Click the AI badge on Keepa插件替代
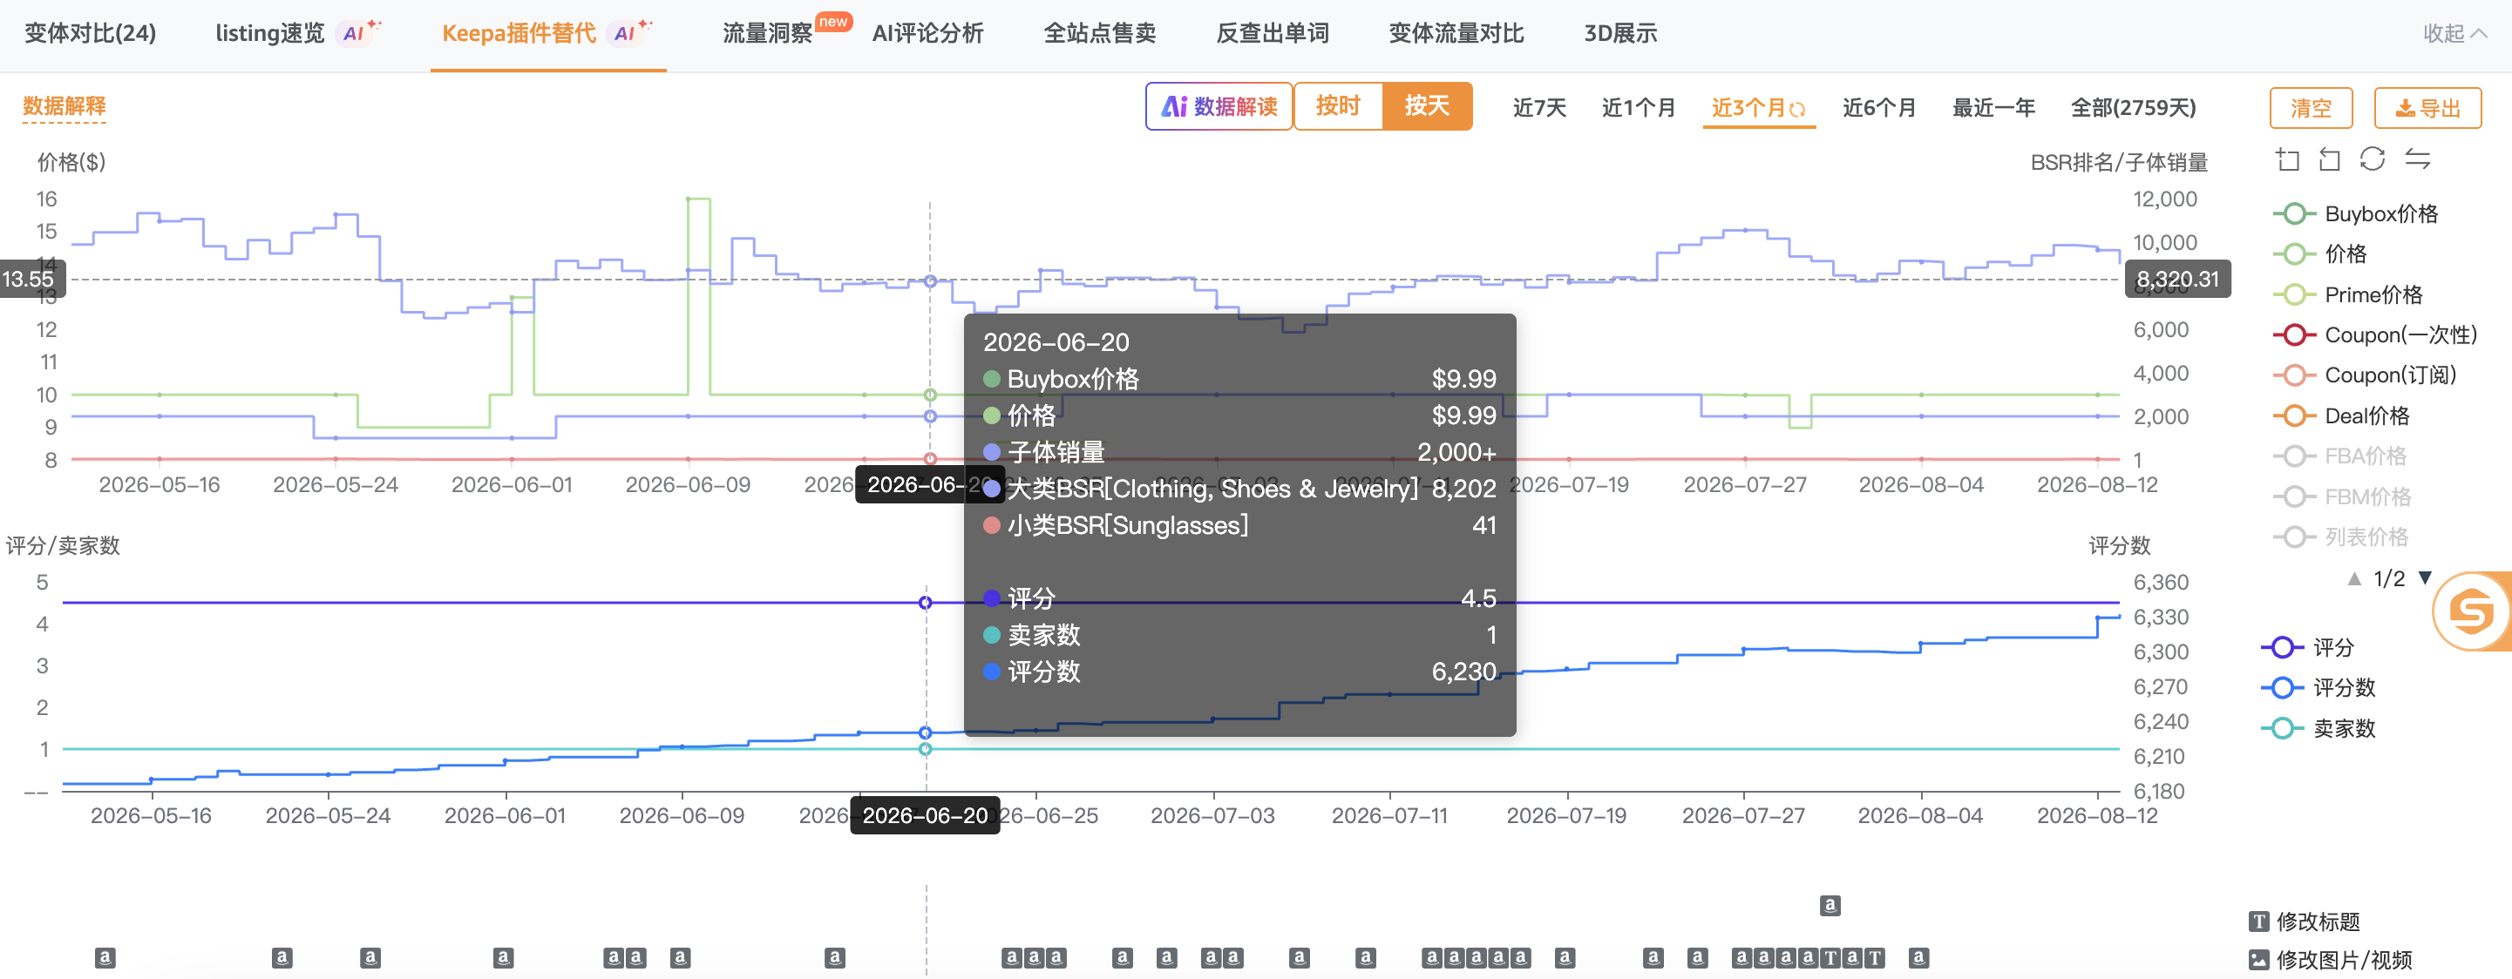 click(631, 31)
